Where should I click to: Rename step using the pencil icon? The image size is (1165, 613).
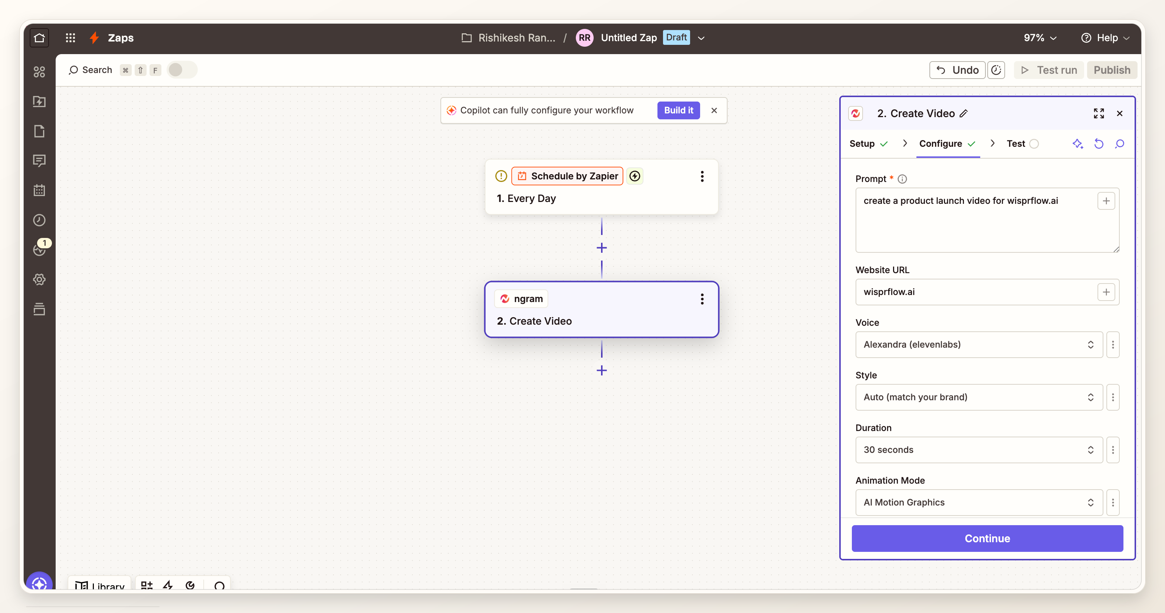pyautogui.click(x=964, y=113)
